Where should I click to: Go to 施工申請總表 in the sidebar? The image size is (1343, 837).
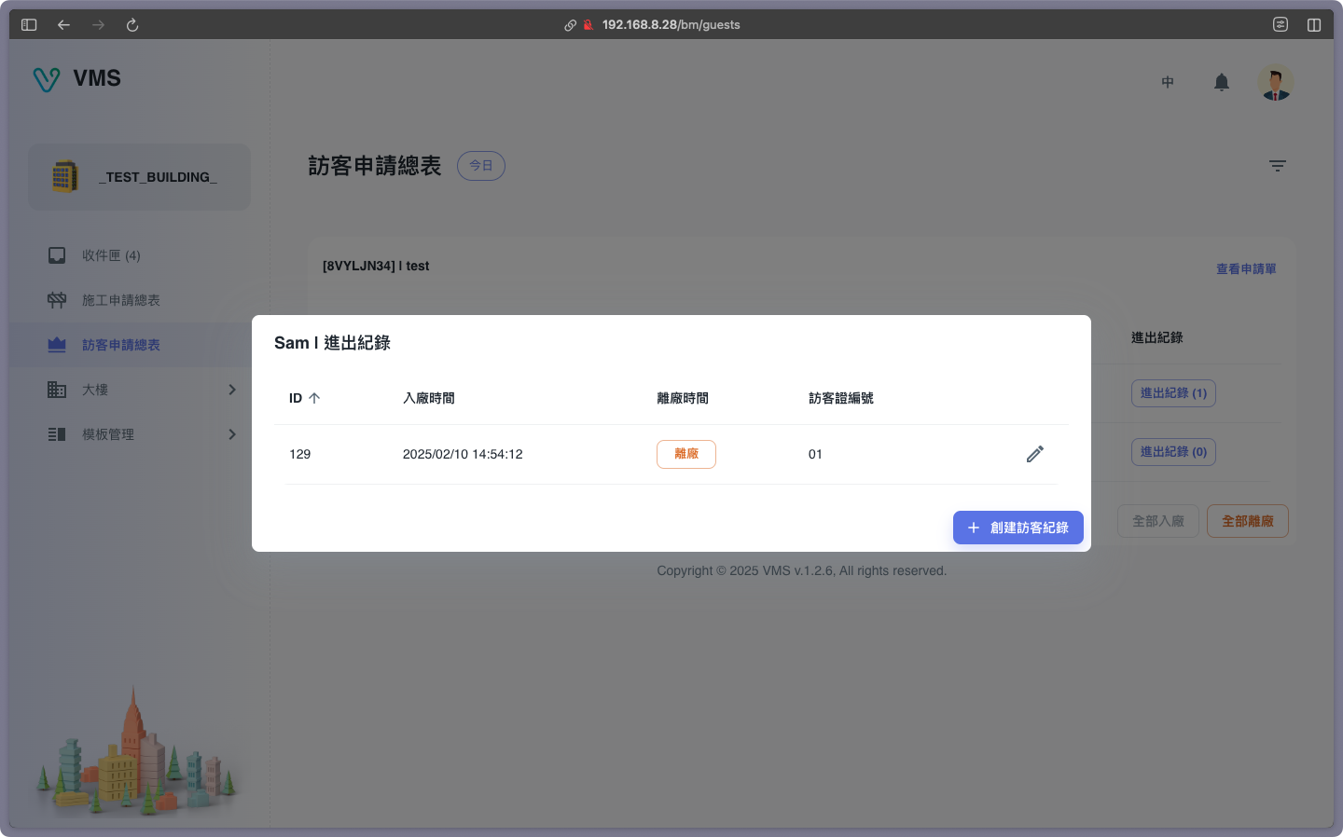click(x=120, y=300)
